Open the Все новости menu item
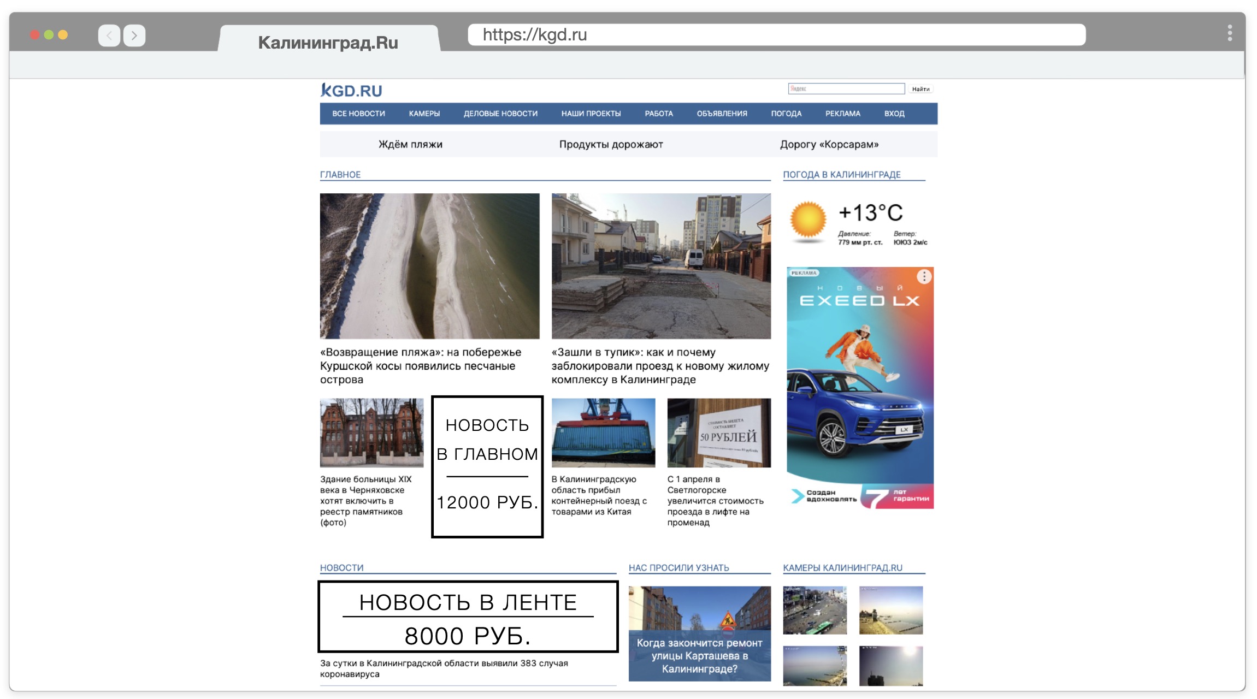Image resolution: width=1257 pixels, height=699 pixels. (x=358, y=114)
